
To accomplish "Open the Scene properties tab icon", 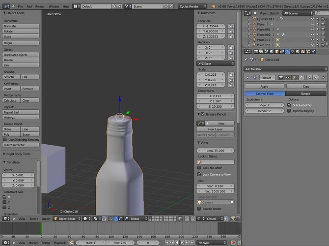I will [267, 52].
